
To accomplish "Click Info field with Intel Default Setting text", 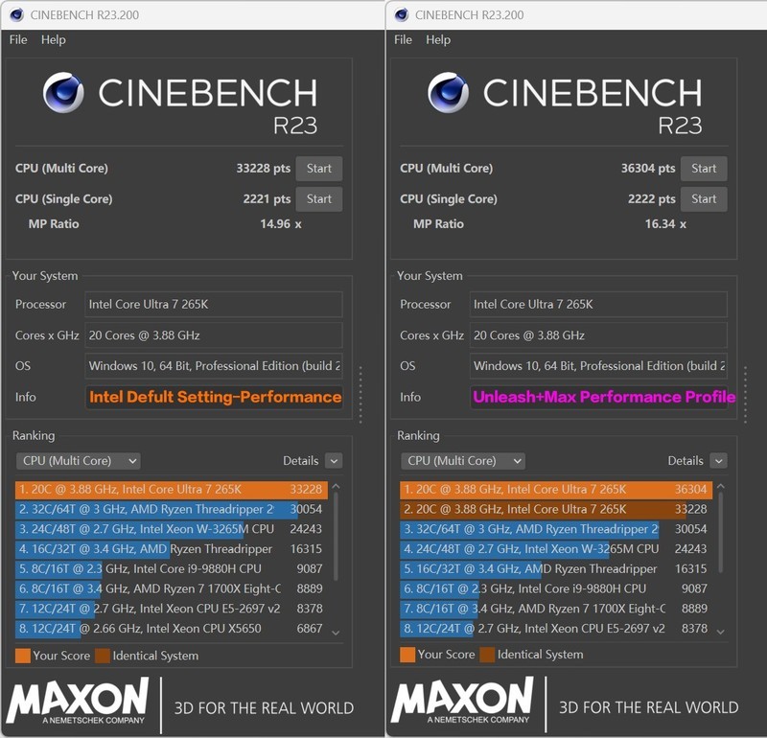I will [x=214, y=397].
